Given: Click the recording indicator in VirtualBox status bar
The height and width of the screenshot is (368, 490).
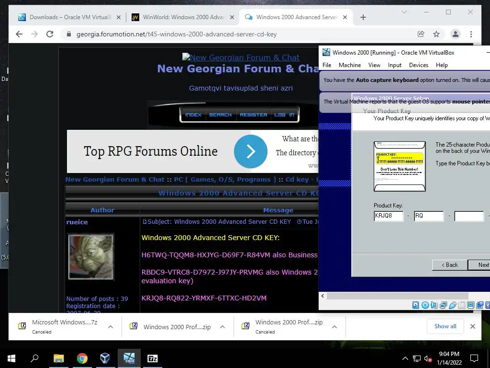Looking at the screenshot, I should click(479, 305).
